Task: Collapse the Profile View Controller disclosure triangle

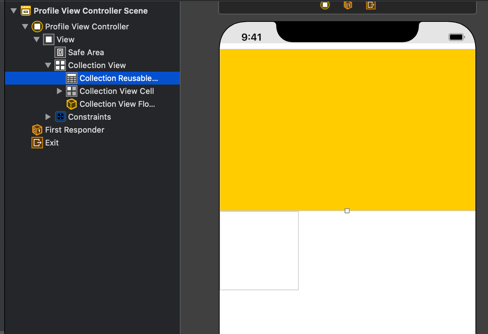Action: click(x=25, y=27)
